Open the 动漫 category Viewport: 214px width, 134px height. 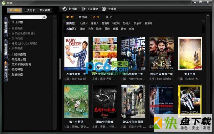[x=96, y=17]
